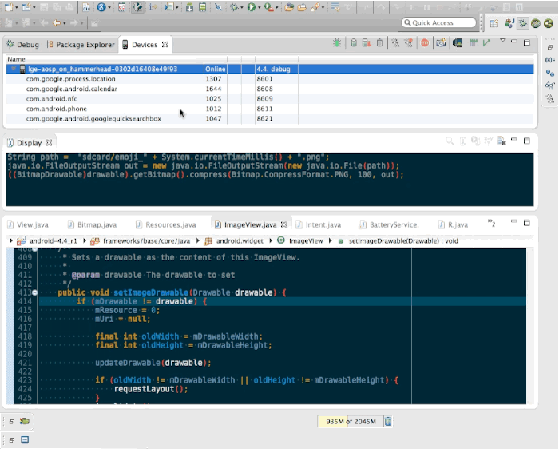Click ImageView in the breadcrumb bar
Image resolution: width=559 pixels, height=449 pixels.
click(306, 241)
